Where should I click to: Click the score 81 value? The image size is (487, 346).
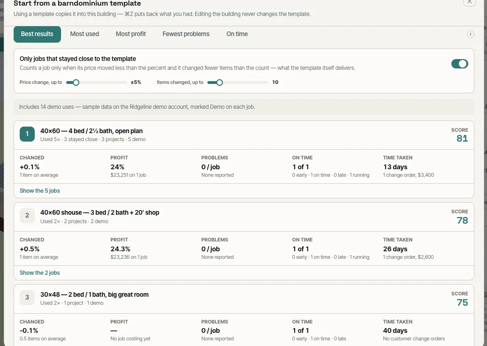[x=462, y=138]
